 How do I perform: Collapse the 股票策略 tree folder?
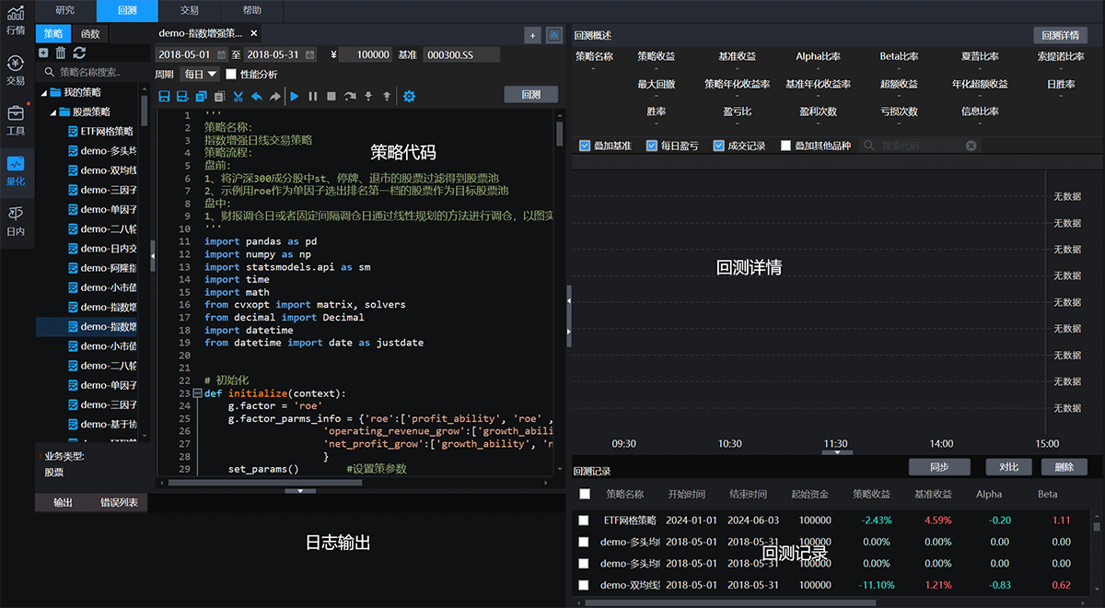[53, 111]
